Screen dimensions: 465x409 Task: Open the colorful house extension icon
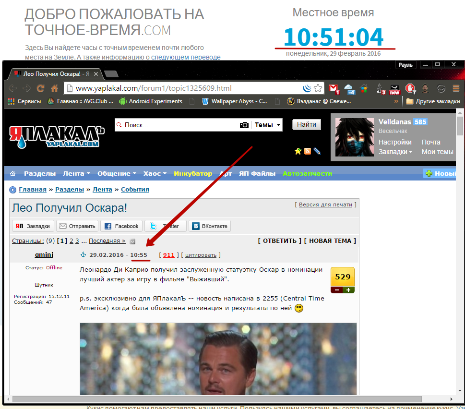point(364,88)
